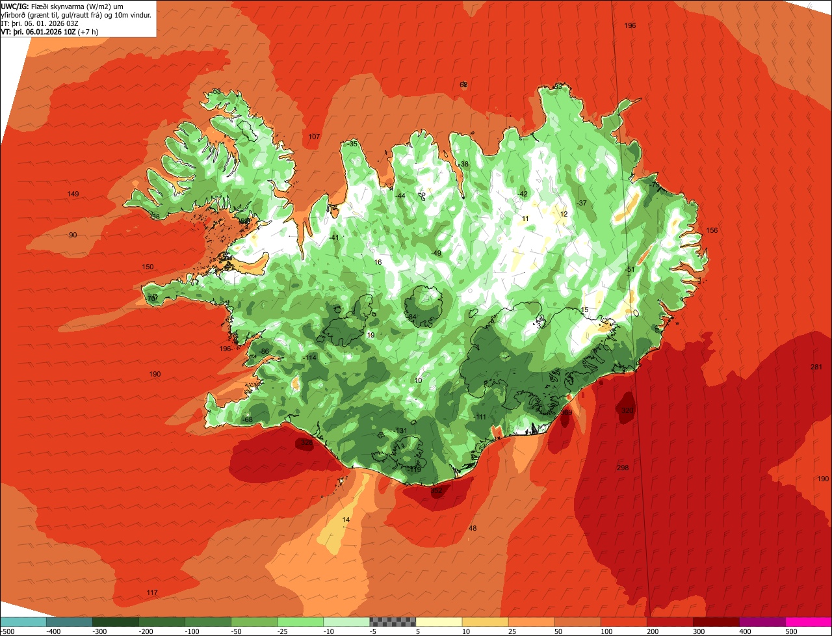This screenshot has width=832, height=636.
Task: Select the '-44' map value
Action: tap(400, 196)
